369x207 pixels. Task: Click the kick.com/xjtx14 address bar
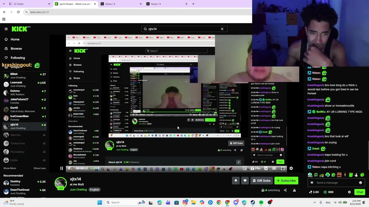tap(138, 12)
